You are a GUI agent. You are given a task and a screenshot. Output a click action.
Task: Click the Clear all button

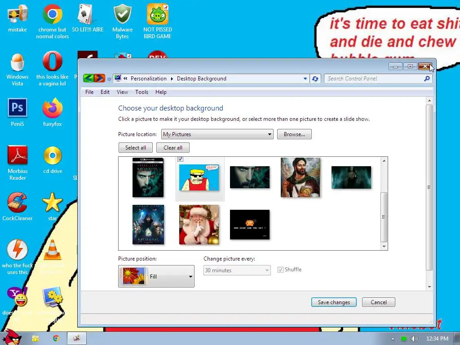[x=173, y=147]
